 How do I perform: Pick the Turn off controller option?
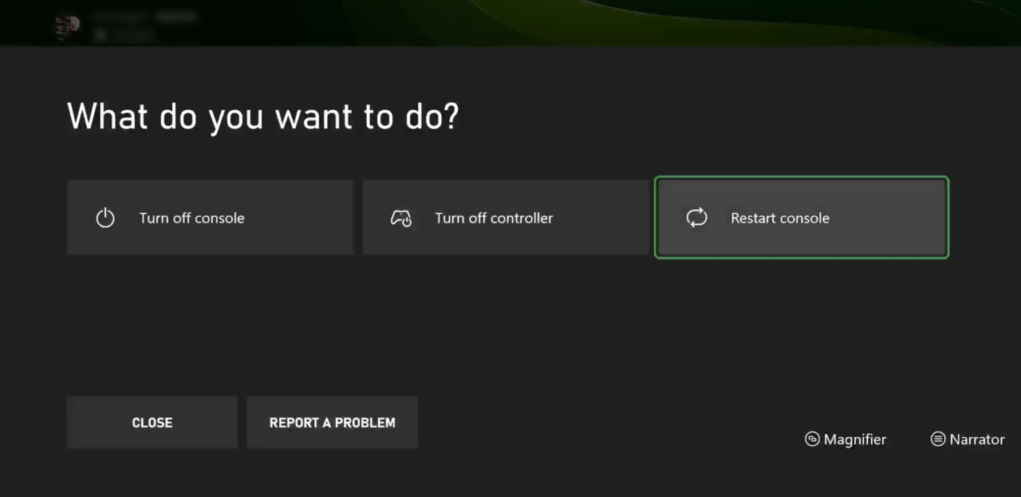[506, 217]
